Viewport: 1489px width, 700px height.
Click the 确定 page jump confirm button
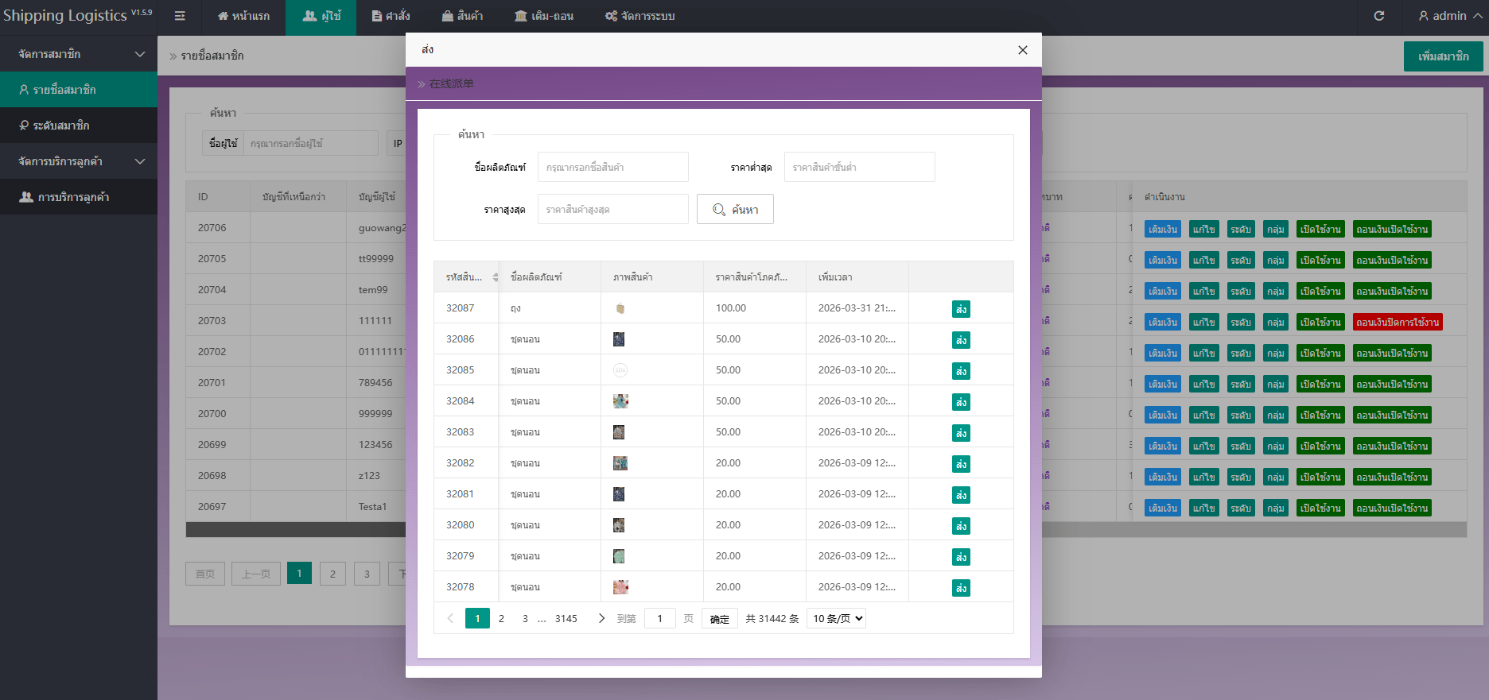point(719,619)
